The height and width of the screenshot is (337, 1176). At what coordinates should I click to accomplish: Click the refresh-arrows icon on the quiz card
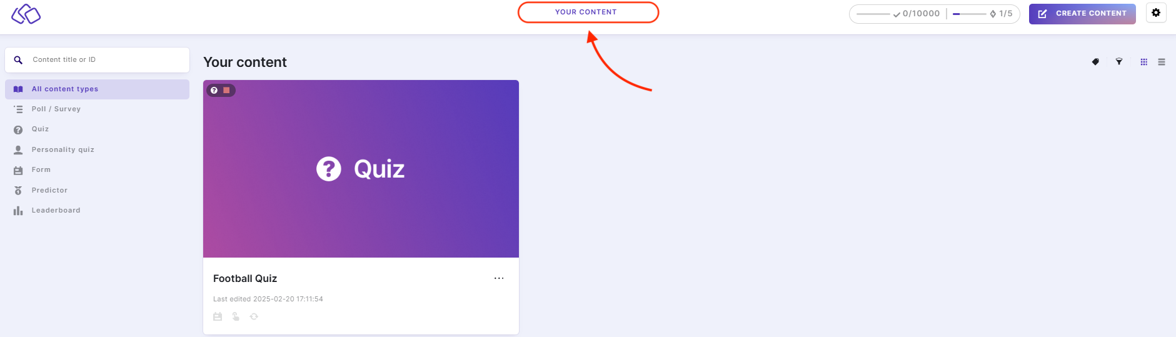[x=254, y=316]
